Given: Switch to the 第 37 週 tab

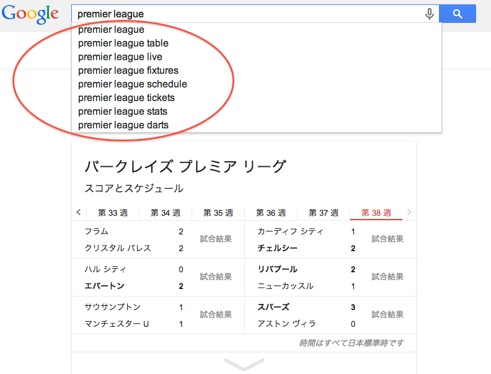Looking at the screenshot, I should pyautogui.click(x=324, y=213).
